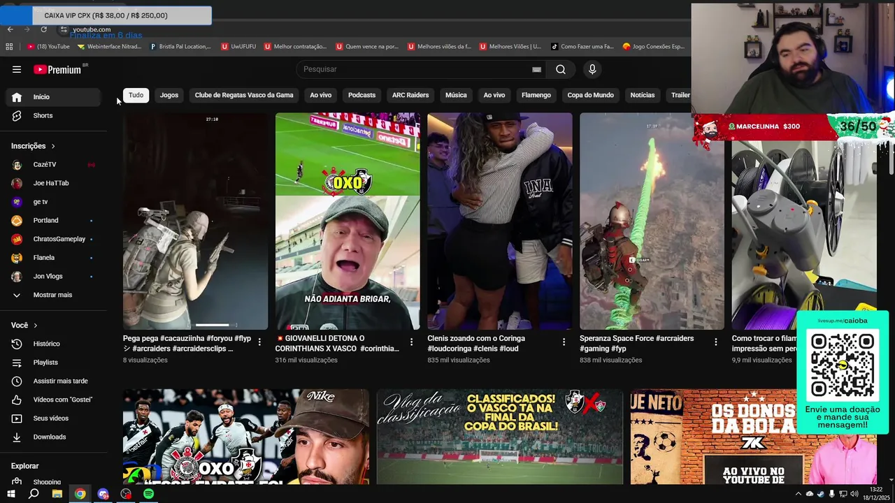The width and height of the screenshot is (895, 503).
Task: Open the (18) YouTube bookmark
Action: point(48,47)
